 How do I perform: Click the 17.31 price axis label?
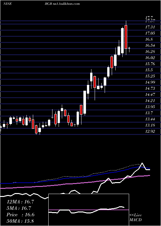[x=150, y=27]
